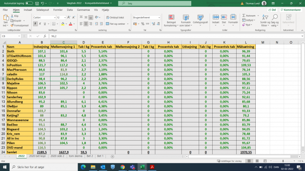Image resolution: width=305 pixels, height=171 pixels.
Task: Toggle align left icon
Action: click(x=81, y=24)
